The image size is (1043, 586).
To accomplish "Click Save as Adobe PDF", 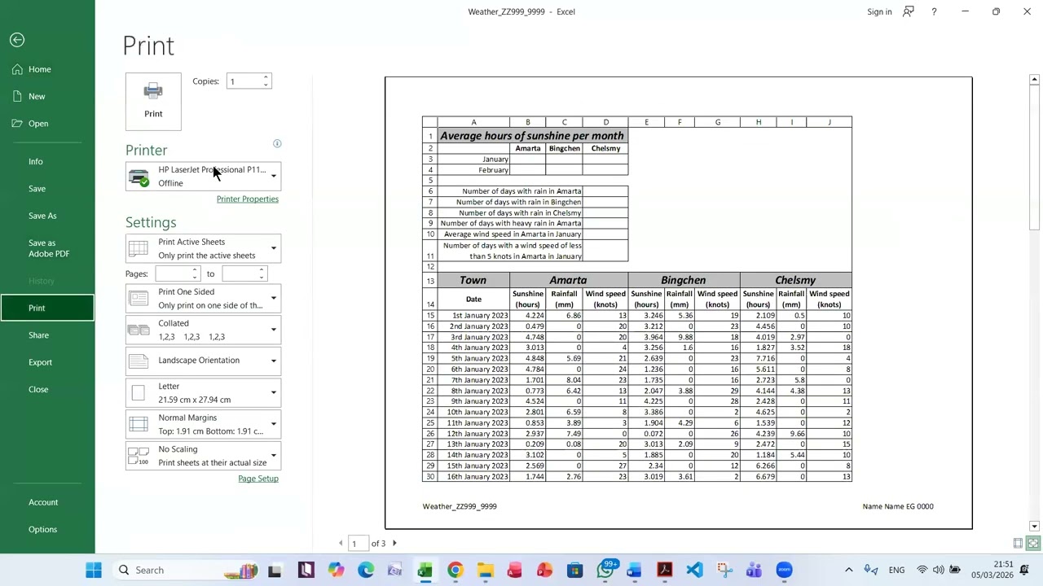I will (x=47, y=248).
